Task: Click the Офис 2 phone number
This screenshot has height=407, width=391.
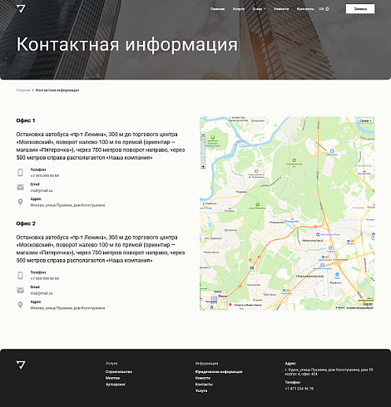Action: [45, 278]
